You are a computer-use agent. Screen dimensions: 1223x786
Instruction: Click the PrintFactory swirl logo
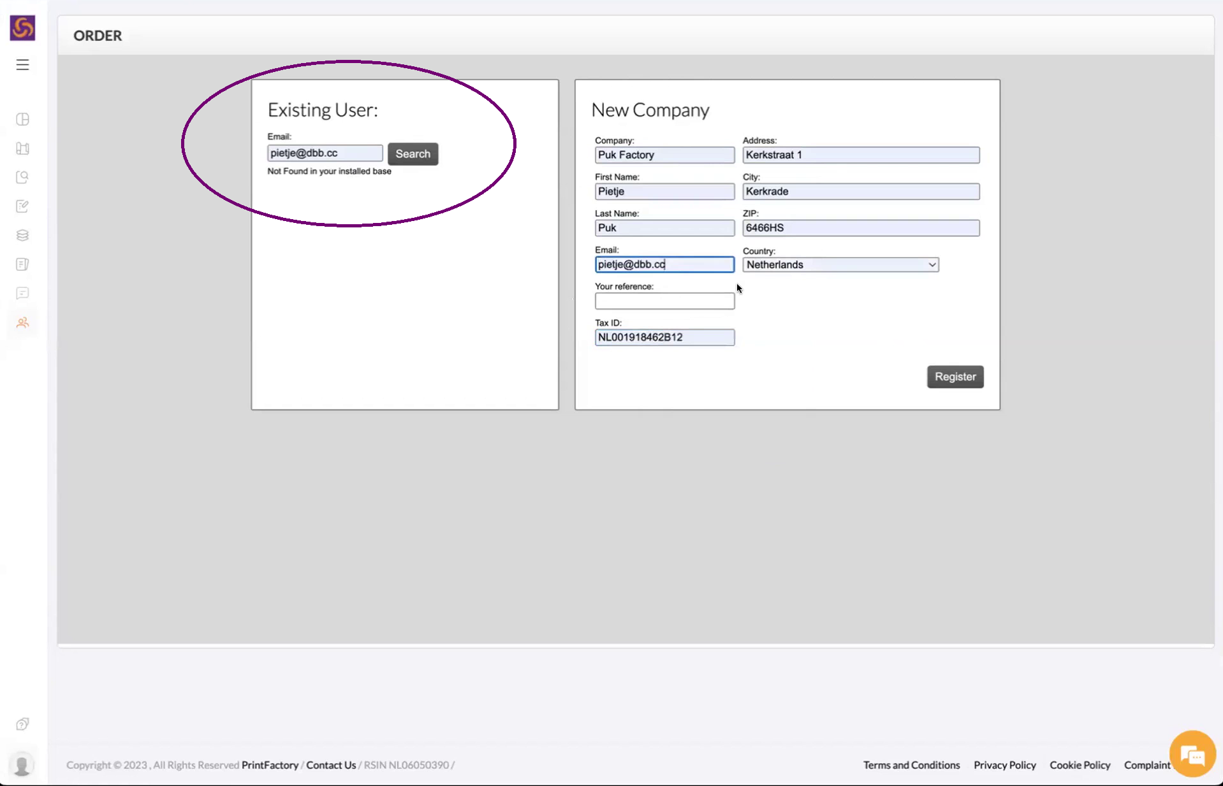[x=22, y=28]
